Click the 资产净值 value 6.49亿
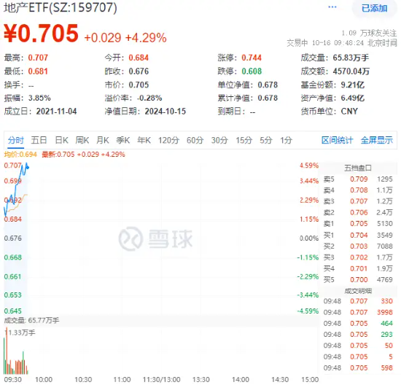The height and width of the screenshot is (385, 401). pyautogui.click(x=353, y=98)
